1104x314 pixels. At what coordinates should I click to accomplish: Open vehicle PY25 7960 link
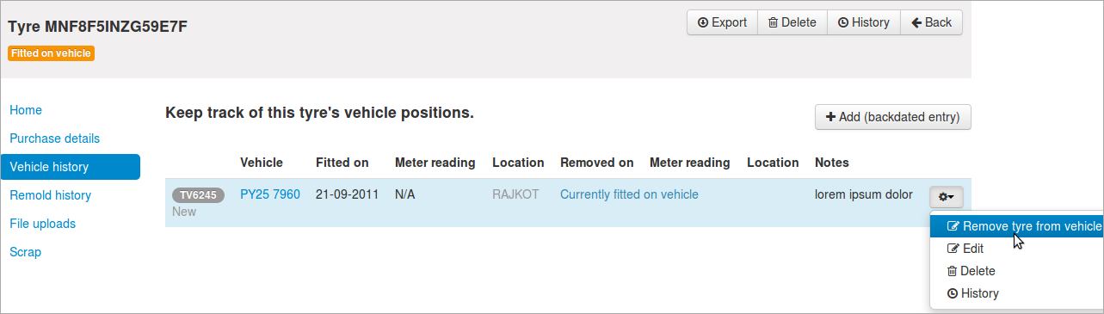point(270,194)
